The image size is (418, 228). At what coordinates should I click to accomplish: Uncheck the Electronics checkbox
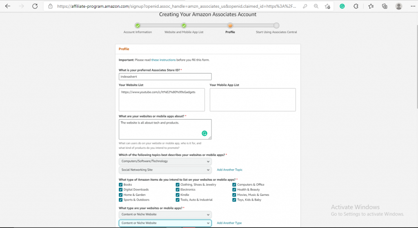pyautogui.click(x=178, y=190)
